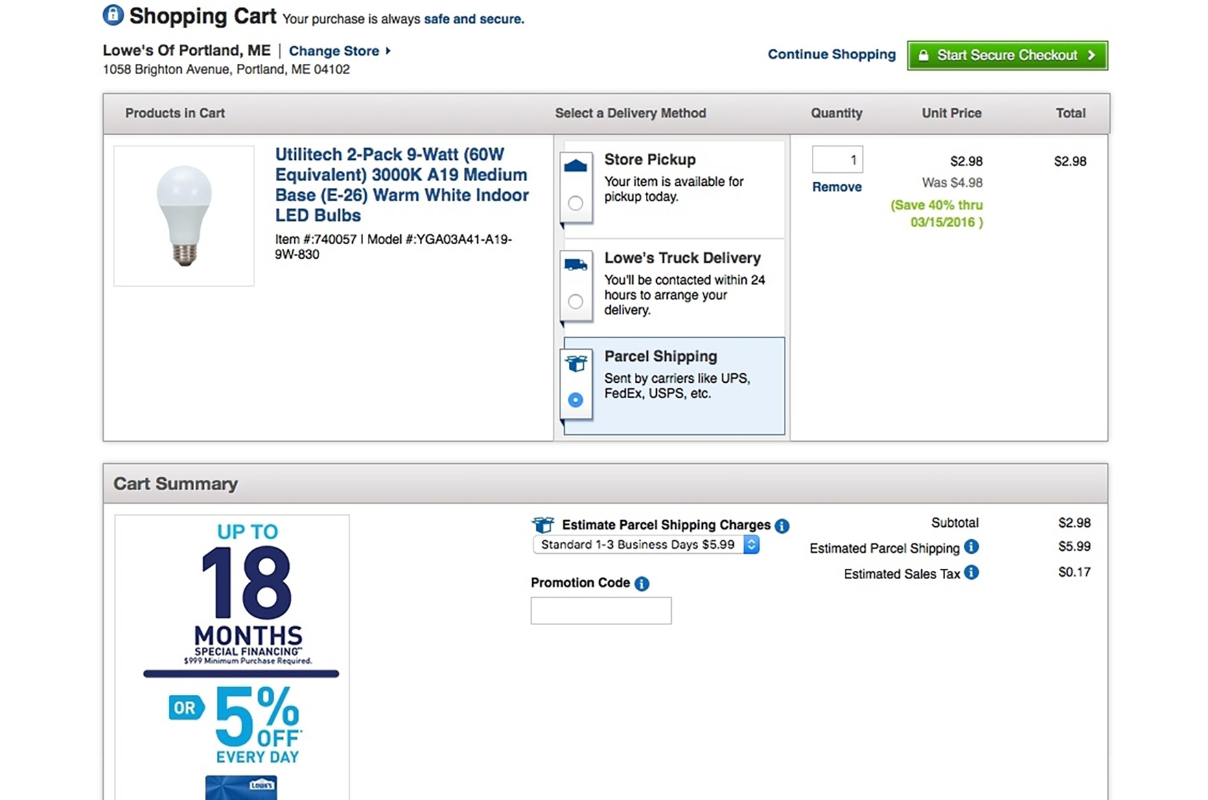Select the Store Pickup radio button

[575, 203]
